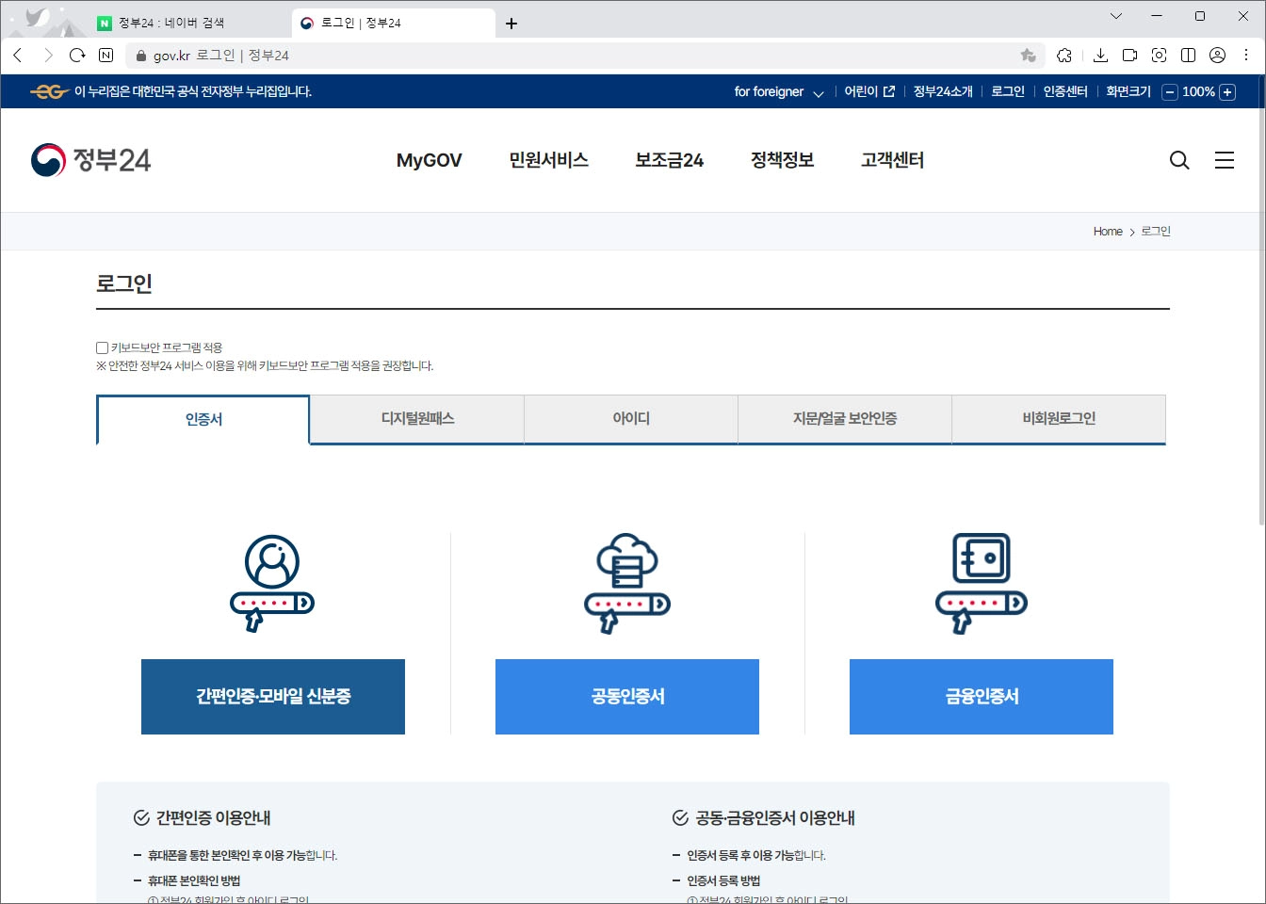The width and height of the screenshot is (1266, 904).
Task: Click the browser address bar
Action: [x=377, y=55]
